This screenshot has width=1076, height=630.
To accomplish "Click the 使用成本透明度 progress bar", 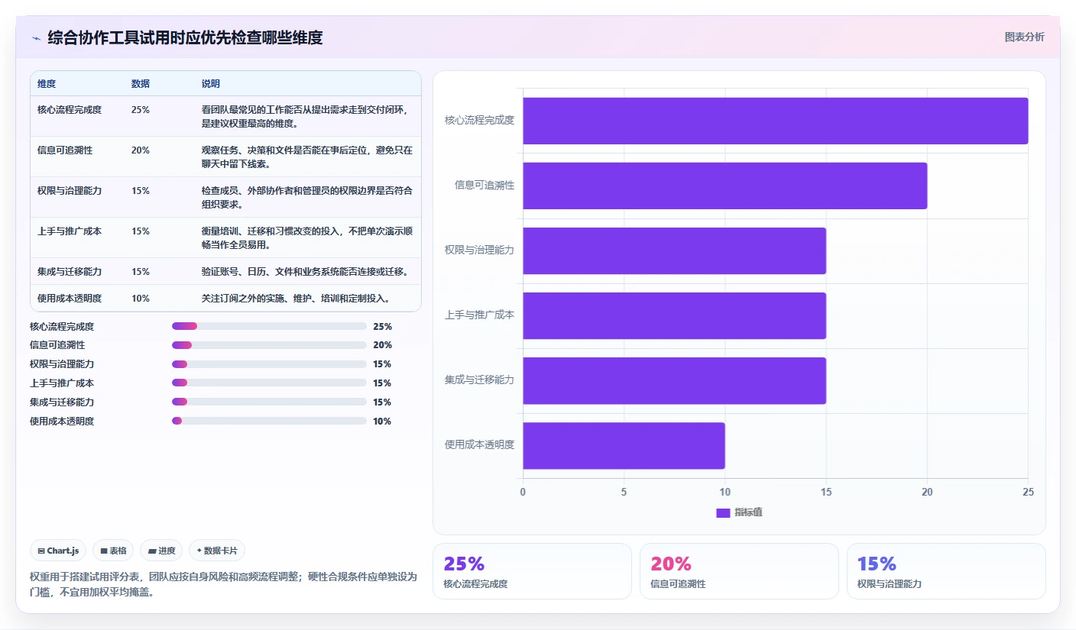I will (x=269, y=422).
